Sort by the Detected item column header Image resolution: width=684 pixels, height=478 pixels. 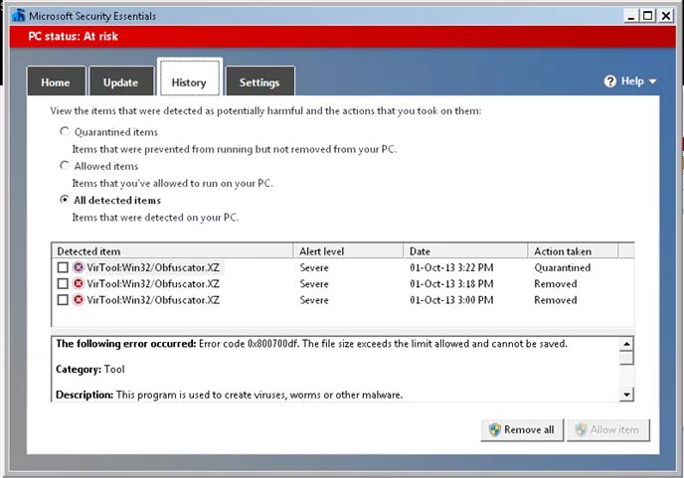click(x=173, y=251)
